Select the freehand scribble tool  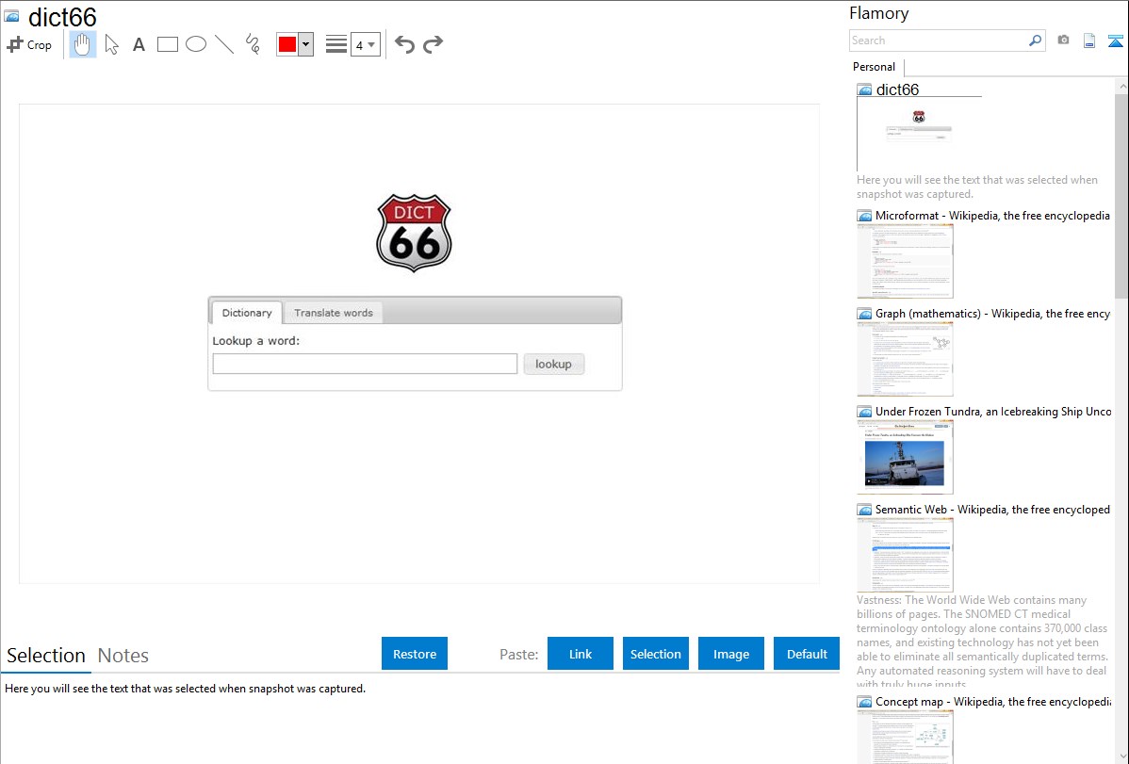pos(253,44)
